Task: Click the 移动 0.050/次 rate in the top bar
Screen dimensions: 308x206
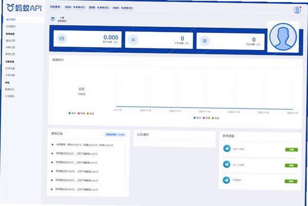Action: pos(75,7)
